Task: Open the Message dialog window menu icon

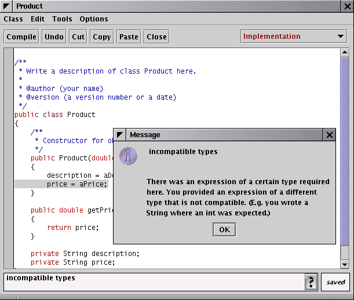Action: [x=120, y=135]
